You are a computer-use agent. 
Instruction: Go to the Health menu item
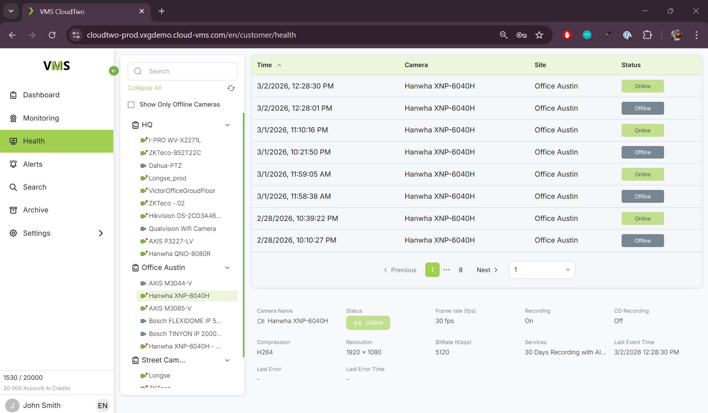click(x=34, y=141)
